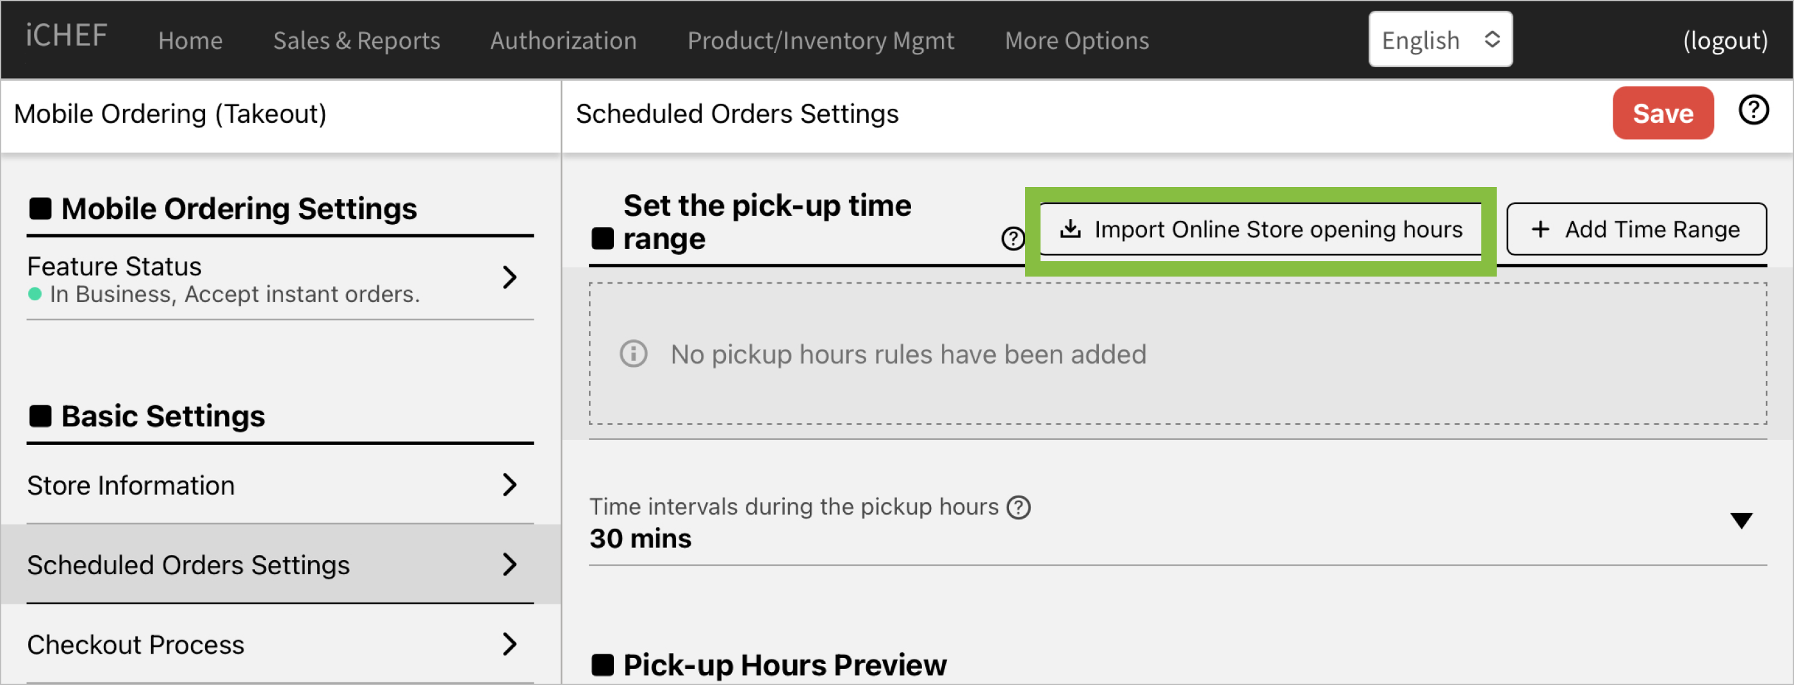Click the help icon beside the Save button
Screen dimensions: 1794x685
[x=1753, y=110]
